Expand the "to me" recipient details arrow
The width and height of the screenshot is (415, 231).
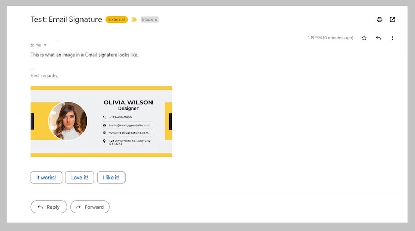[45, 45]
